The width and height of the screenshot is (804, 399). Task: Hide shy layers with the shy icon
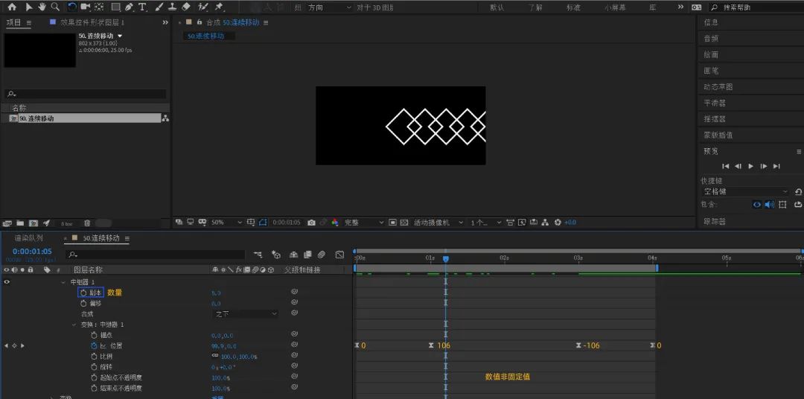point(293,255)
